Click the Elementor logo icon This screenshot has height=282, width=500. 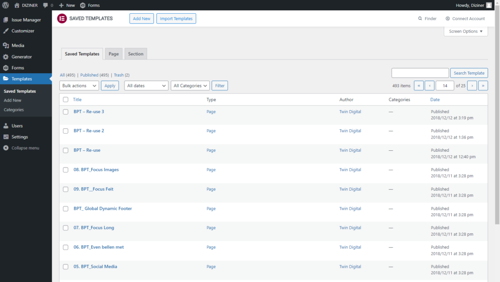[62, 19]
